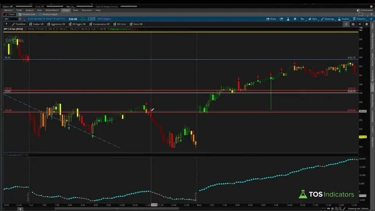Open the Style dropdown

point(313,19)
